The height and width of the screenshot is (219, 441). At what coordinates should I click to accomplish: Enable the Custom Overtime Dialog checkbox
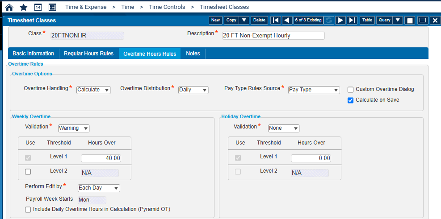click(x=350, y=89)
